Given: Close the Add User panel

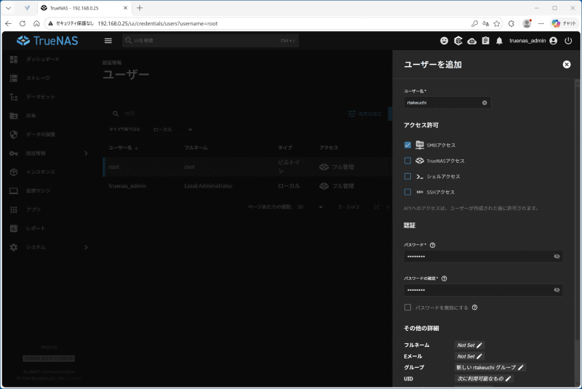Looking at the screenshot, I should click(567, 65).
